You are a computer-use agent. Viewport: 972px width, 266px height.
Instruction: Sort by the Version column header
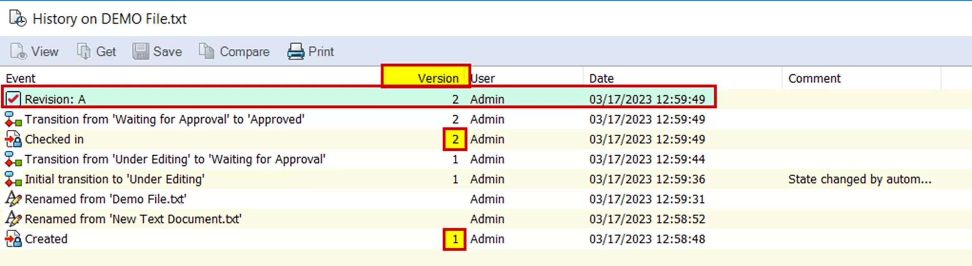426,78
